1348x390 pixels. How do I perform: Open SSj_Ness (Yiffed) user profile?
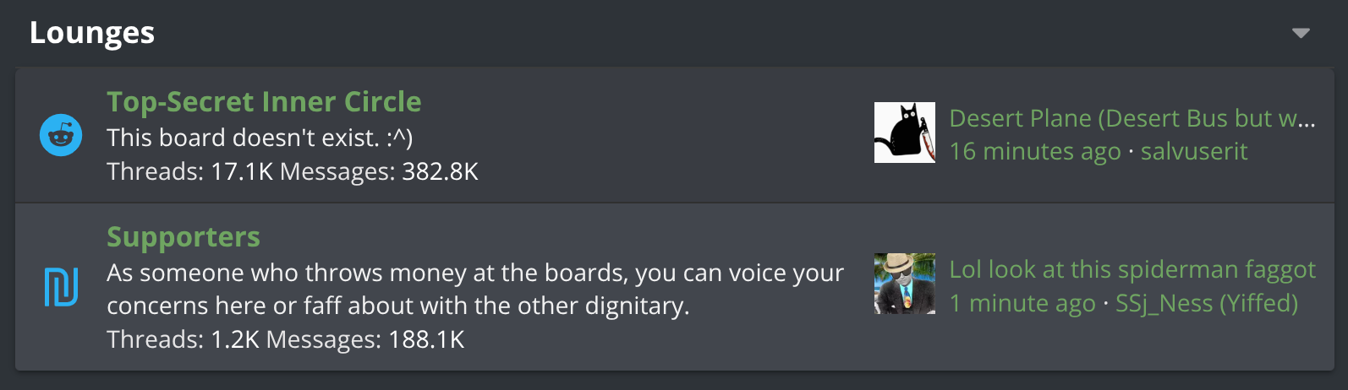pos(1207,302)
